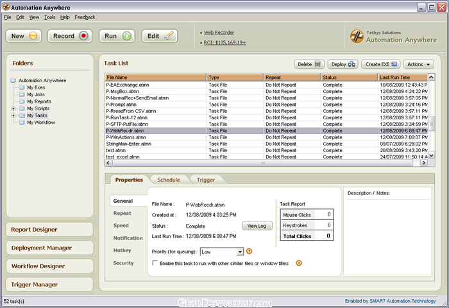Open the Workflow Designer panel
Image resolution: width=449 pixels, height=308 pixels.
[49, 266]
